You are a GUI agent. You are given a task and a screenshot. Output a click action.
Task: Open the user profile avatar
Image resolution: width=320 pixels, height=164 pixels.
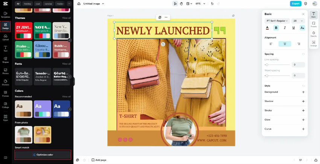click(x=315, y=4)
